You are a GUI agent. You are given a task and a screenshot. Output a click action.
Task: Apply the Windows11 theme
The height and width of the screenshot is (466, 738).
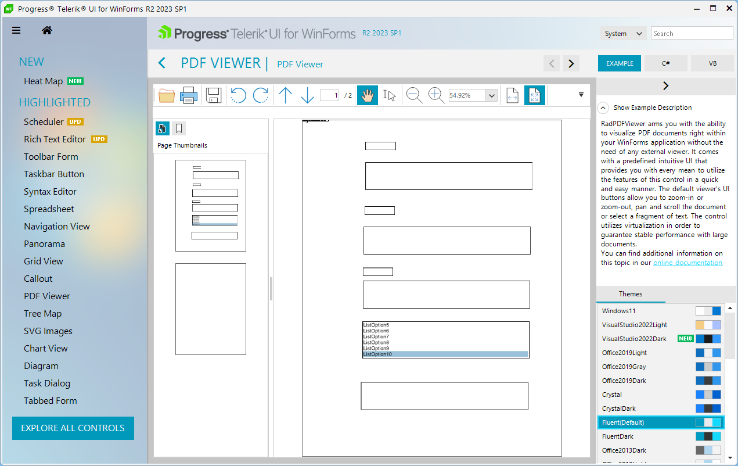(661, 311)
